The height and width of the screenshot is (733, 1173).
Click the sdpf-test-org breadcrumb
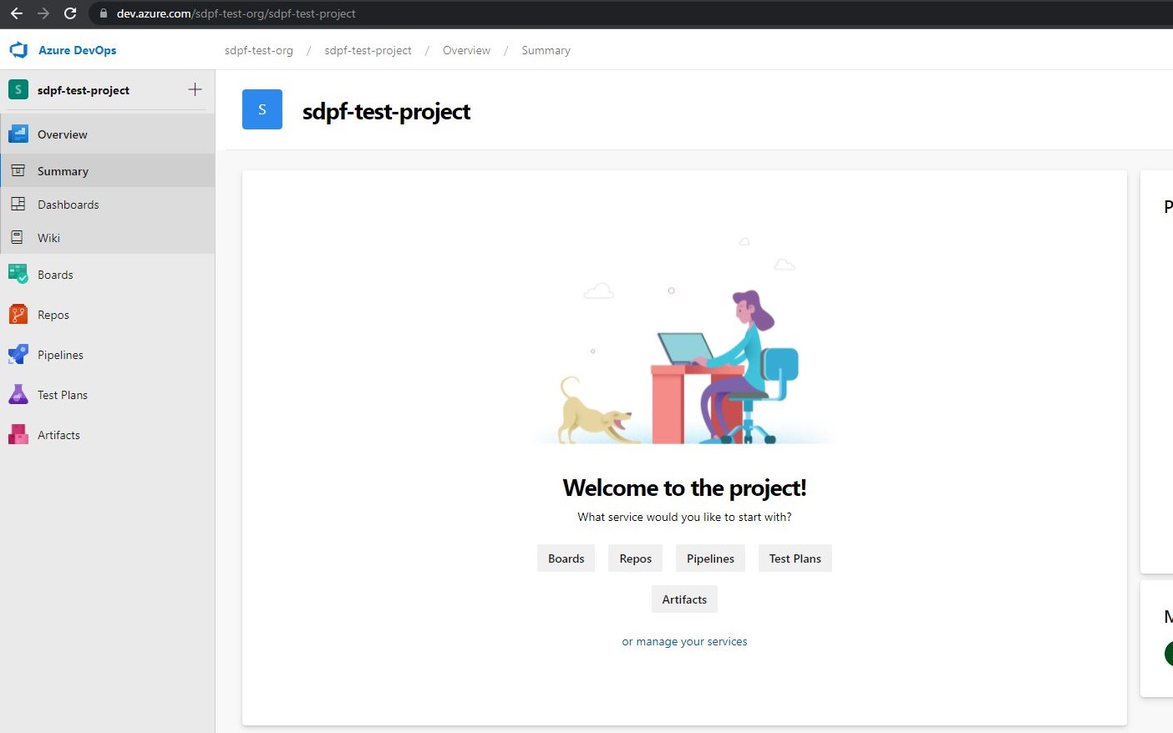[x=259, y=50]
